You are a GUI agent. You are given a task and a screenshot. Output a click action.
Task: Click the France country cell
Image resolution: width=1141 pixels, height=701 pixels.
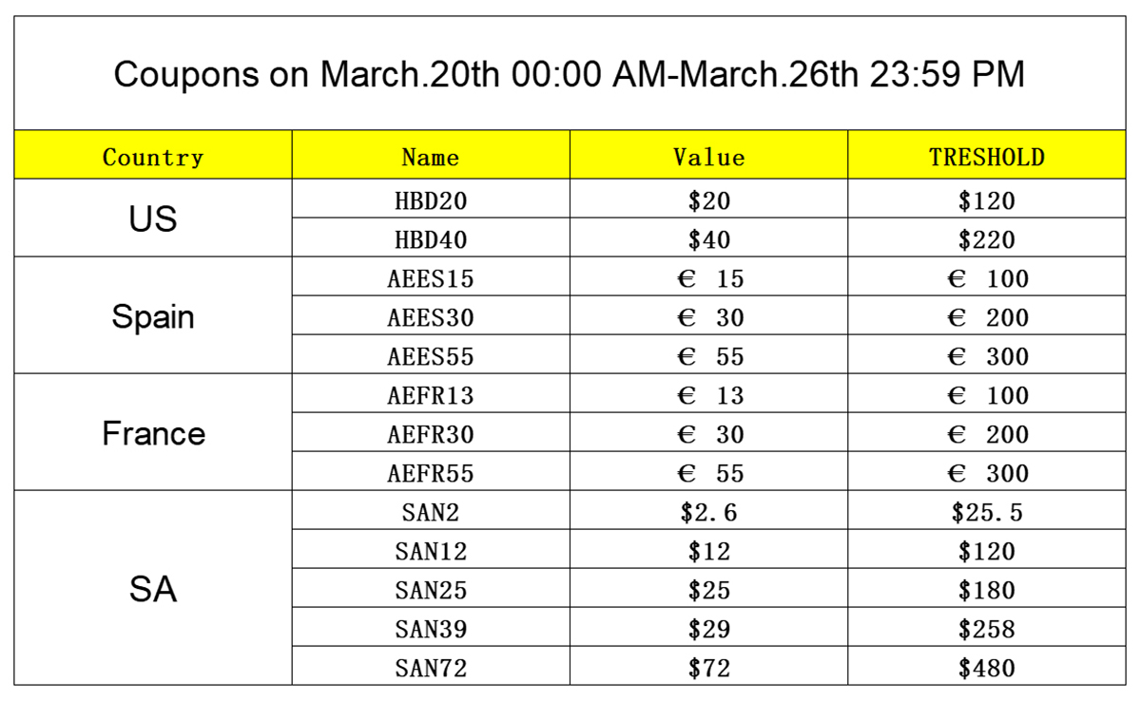point(153,434)
